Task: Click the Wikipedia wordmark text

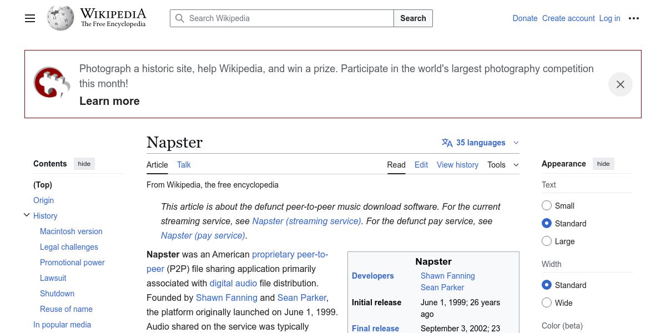Action: (113, 14)
